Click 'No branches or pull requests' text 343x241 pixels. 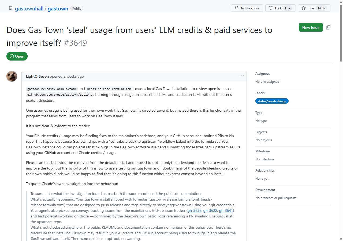coord(276,198)
